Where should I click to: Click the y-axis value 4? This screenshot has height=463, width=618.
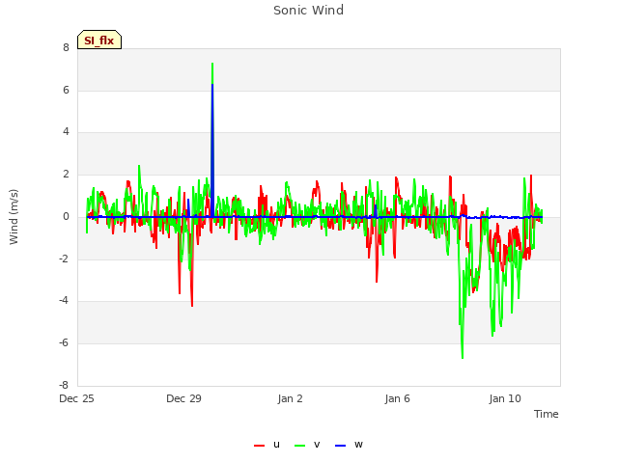tap(66, 132)
